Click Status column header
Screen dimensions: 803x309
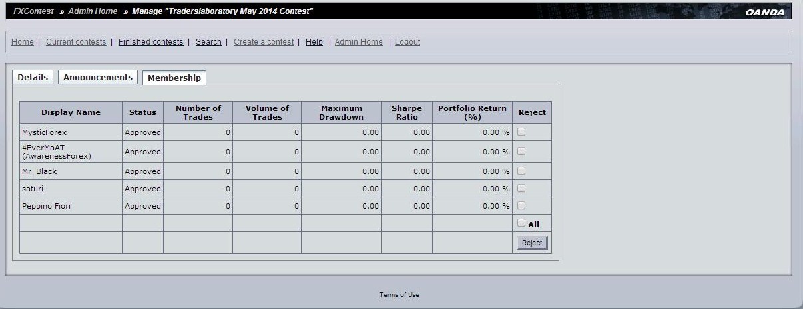tap(142, 112)
